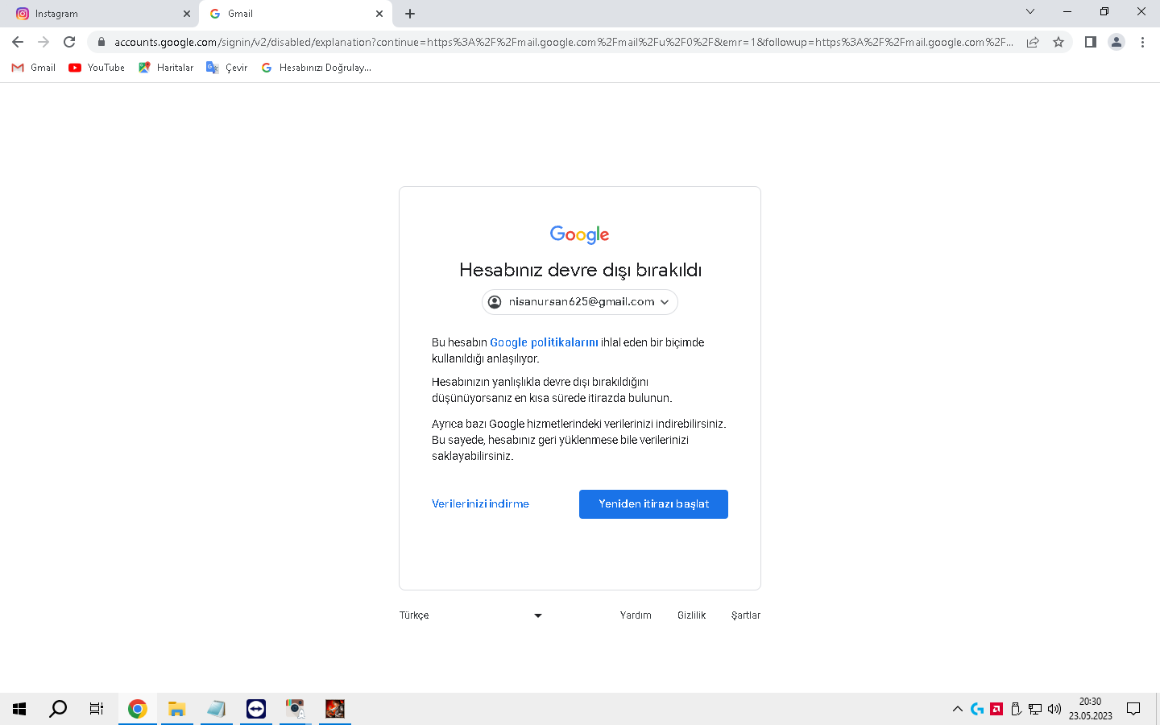Image resolution: width=1160 pixels, height=725 pixels.
Task: Open the Gizlilik footer link
Action: (691, 615)
